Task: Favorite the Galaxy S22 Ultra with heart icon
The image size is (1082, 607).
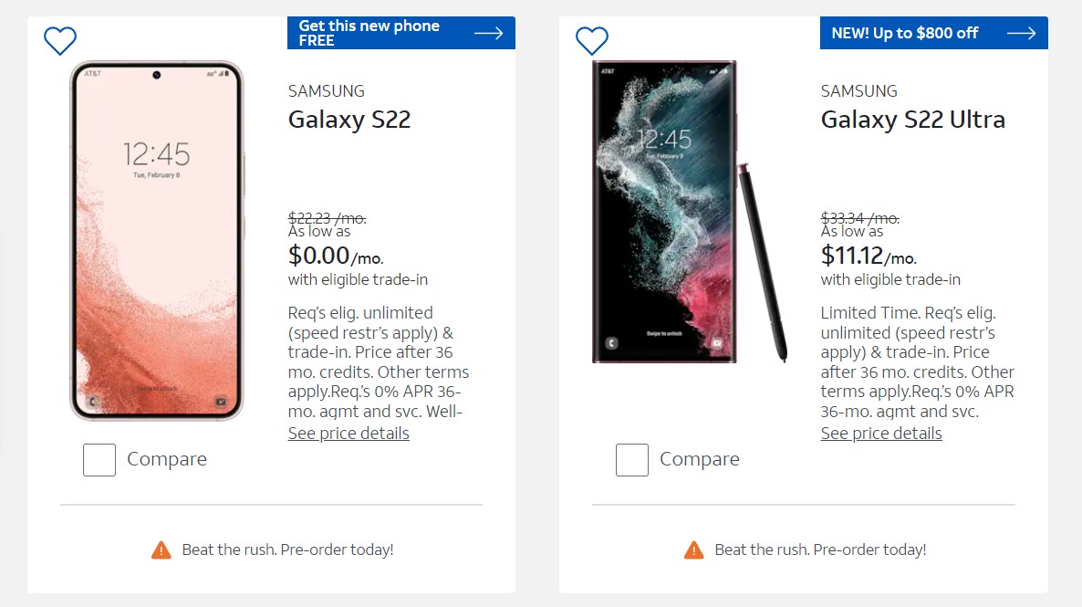Action: [x=592, y=40]
